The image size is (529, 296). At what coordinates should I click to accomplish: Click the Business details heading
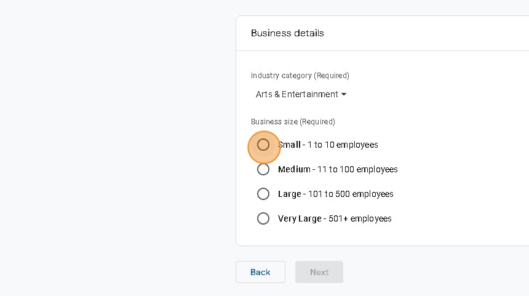pyautogui.click(x=287, y=33)
